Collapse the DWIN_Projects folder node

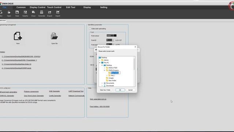click(x=105, y=70)
